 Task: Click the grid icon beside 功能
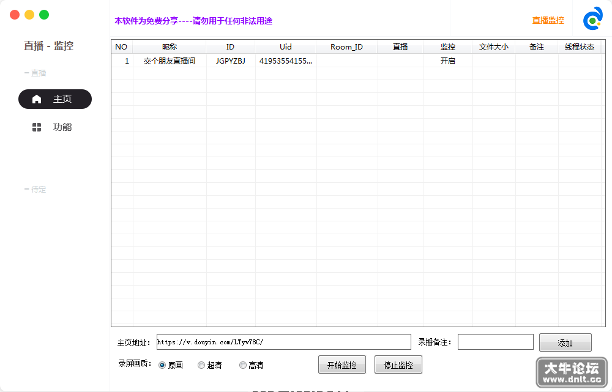tap(37, 127)
